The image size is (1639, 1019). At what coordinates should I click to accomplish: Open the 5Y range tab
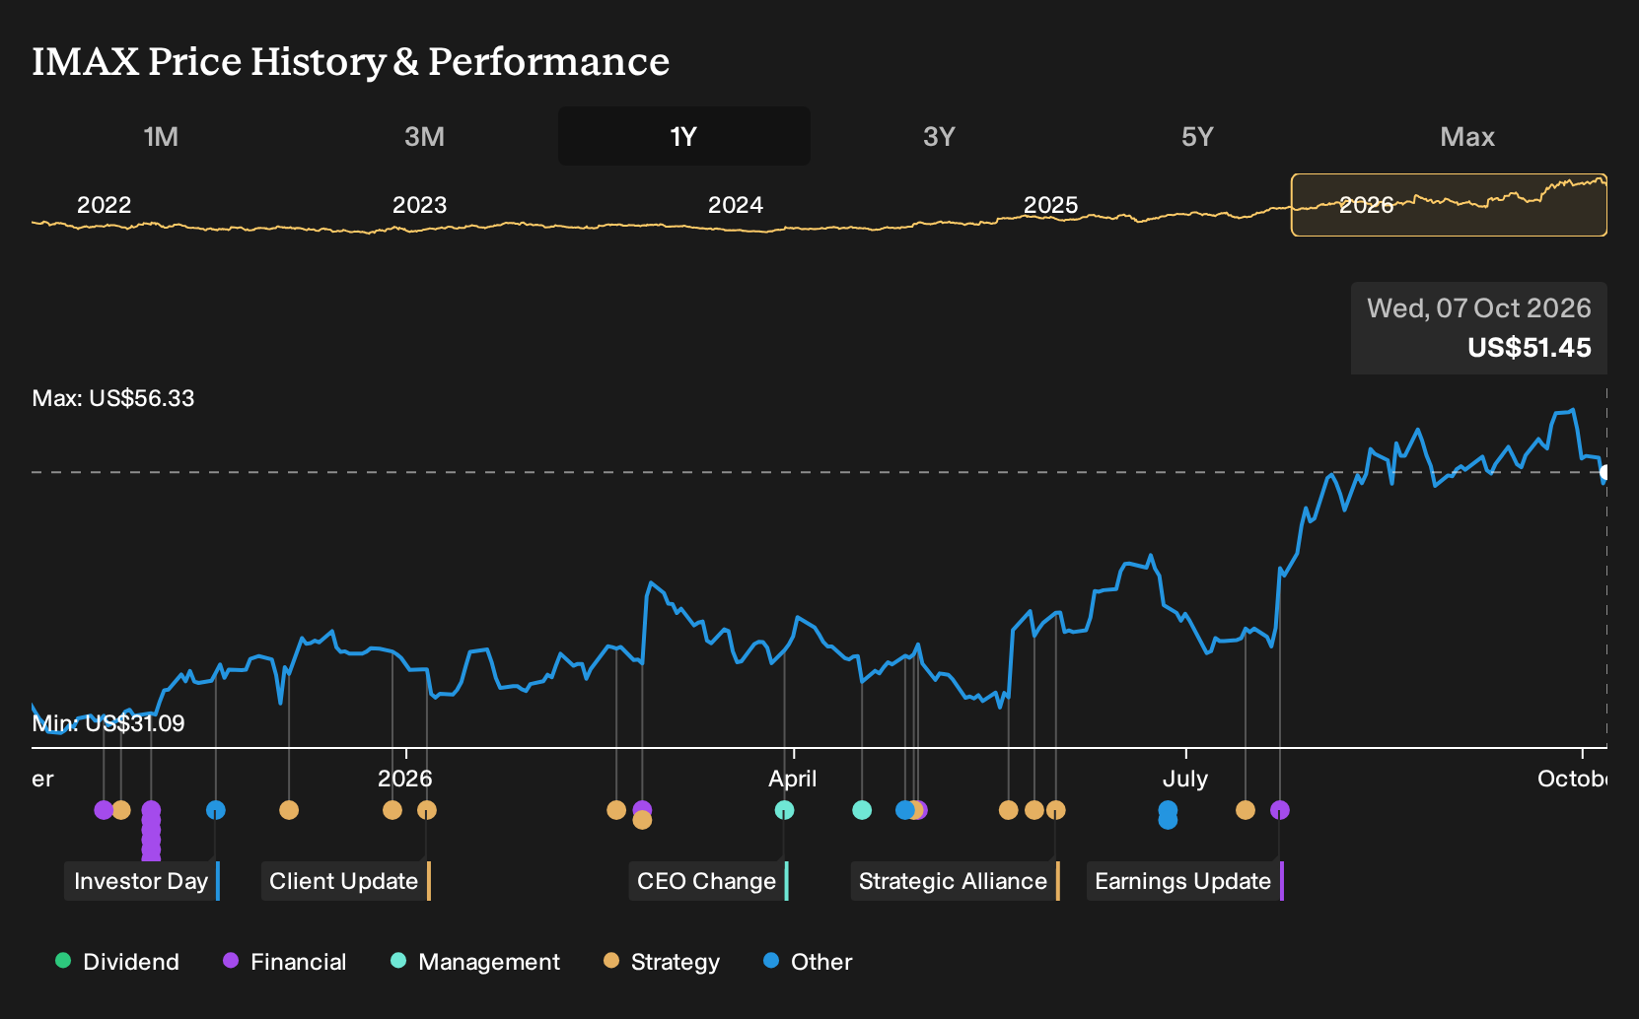(1197, 137)
